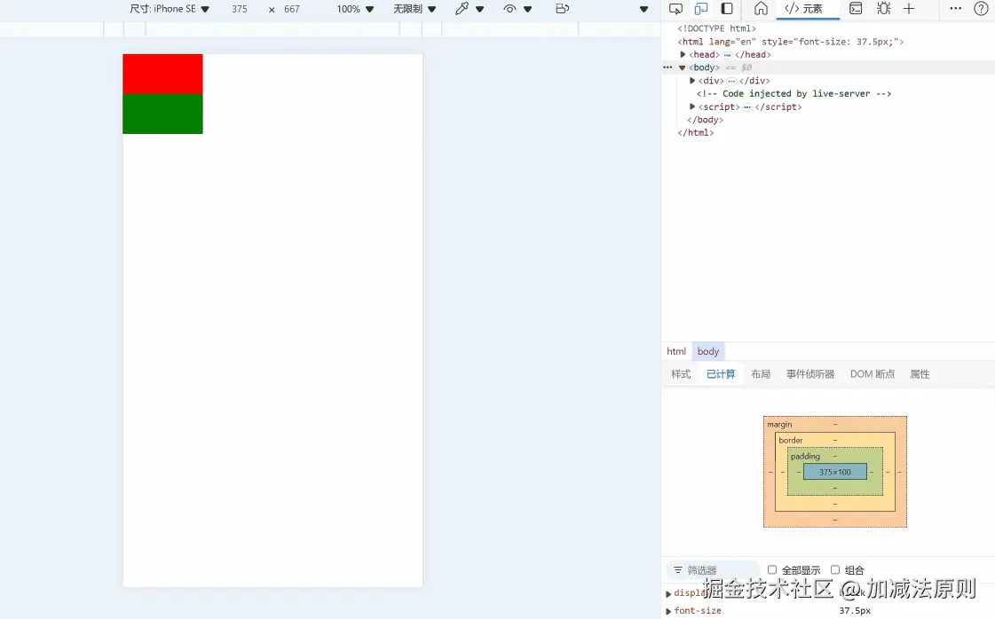The image size is (995, 619).
Task: Toggle the device emulation mode icon
Action: [699, 9]
